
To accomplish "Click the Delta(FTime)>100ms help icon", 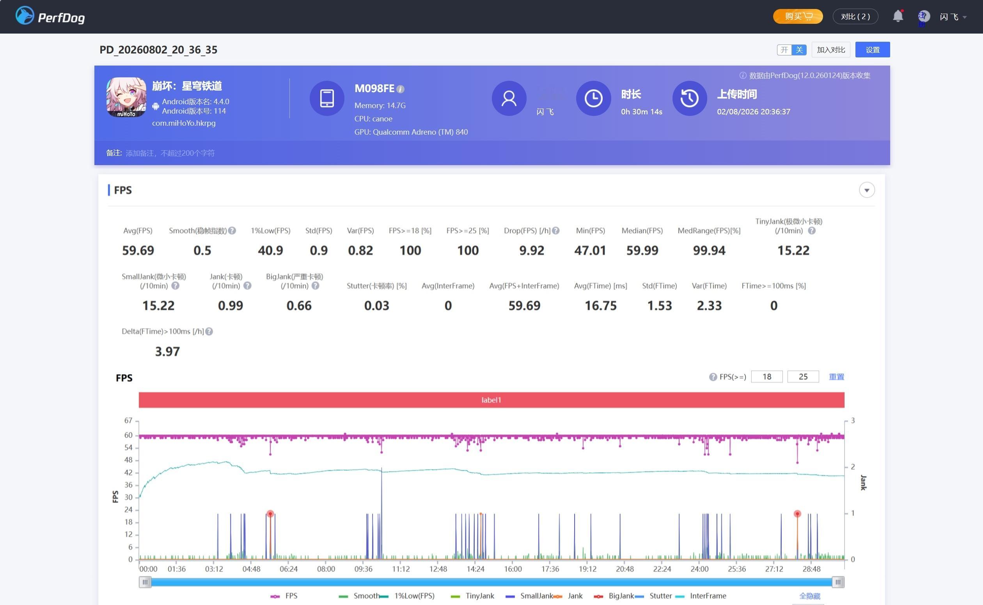I will click(x=209, y=331).
